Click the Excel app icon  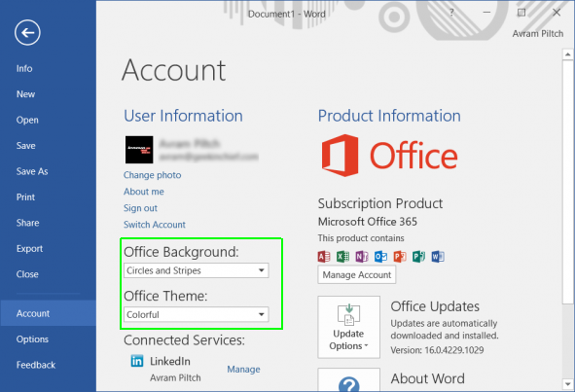click(342, 257)
